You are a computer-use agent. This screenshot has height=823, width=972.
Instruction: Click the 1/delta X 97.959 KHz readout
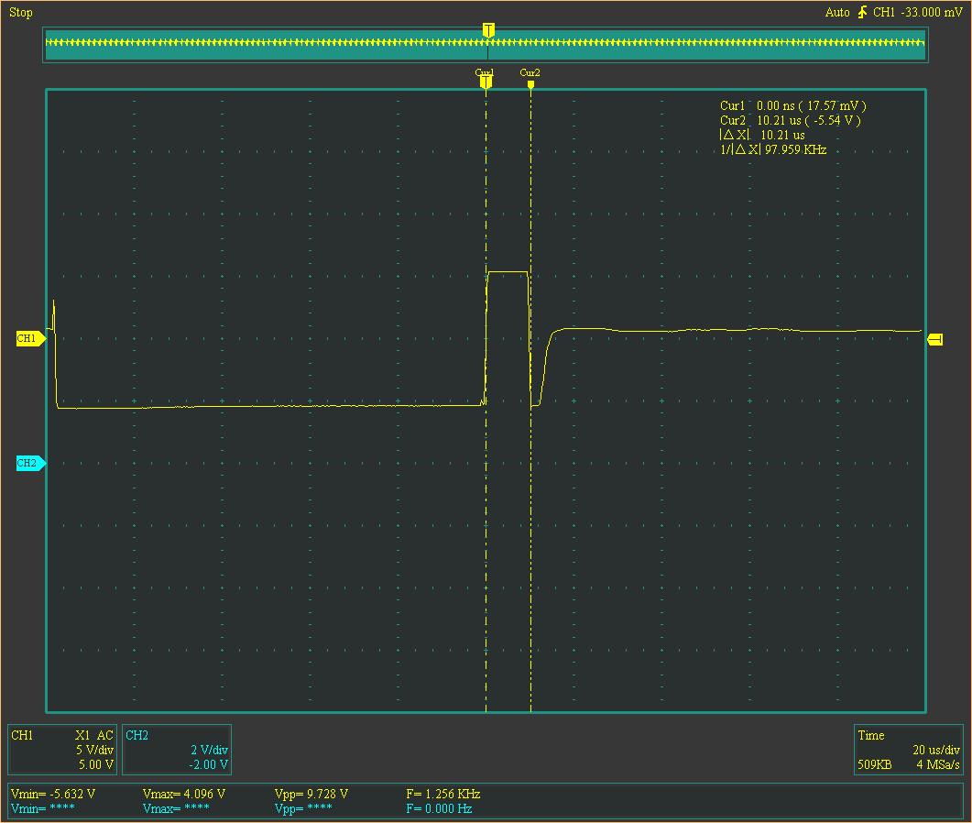[x=773, y=149]
